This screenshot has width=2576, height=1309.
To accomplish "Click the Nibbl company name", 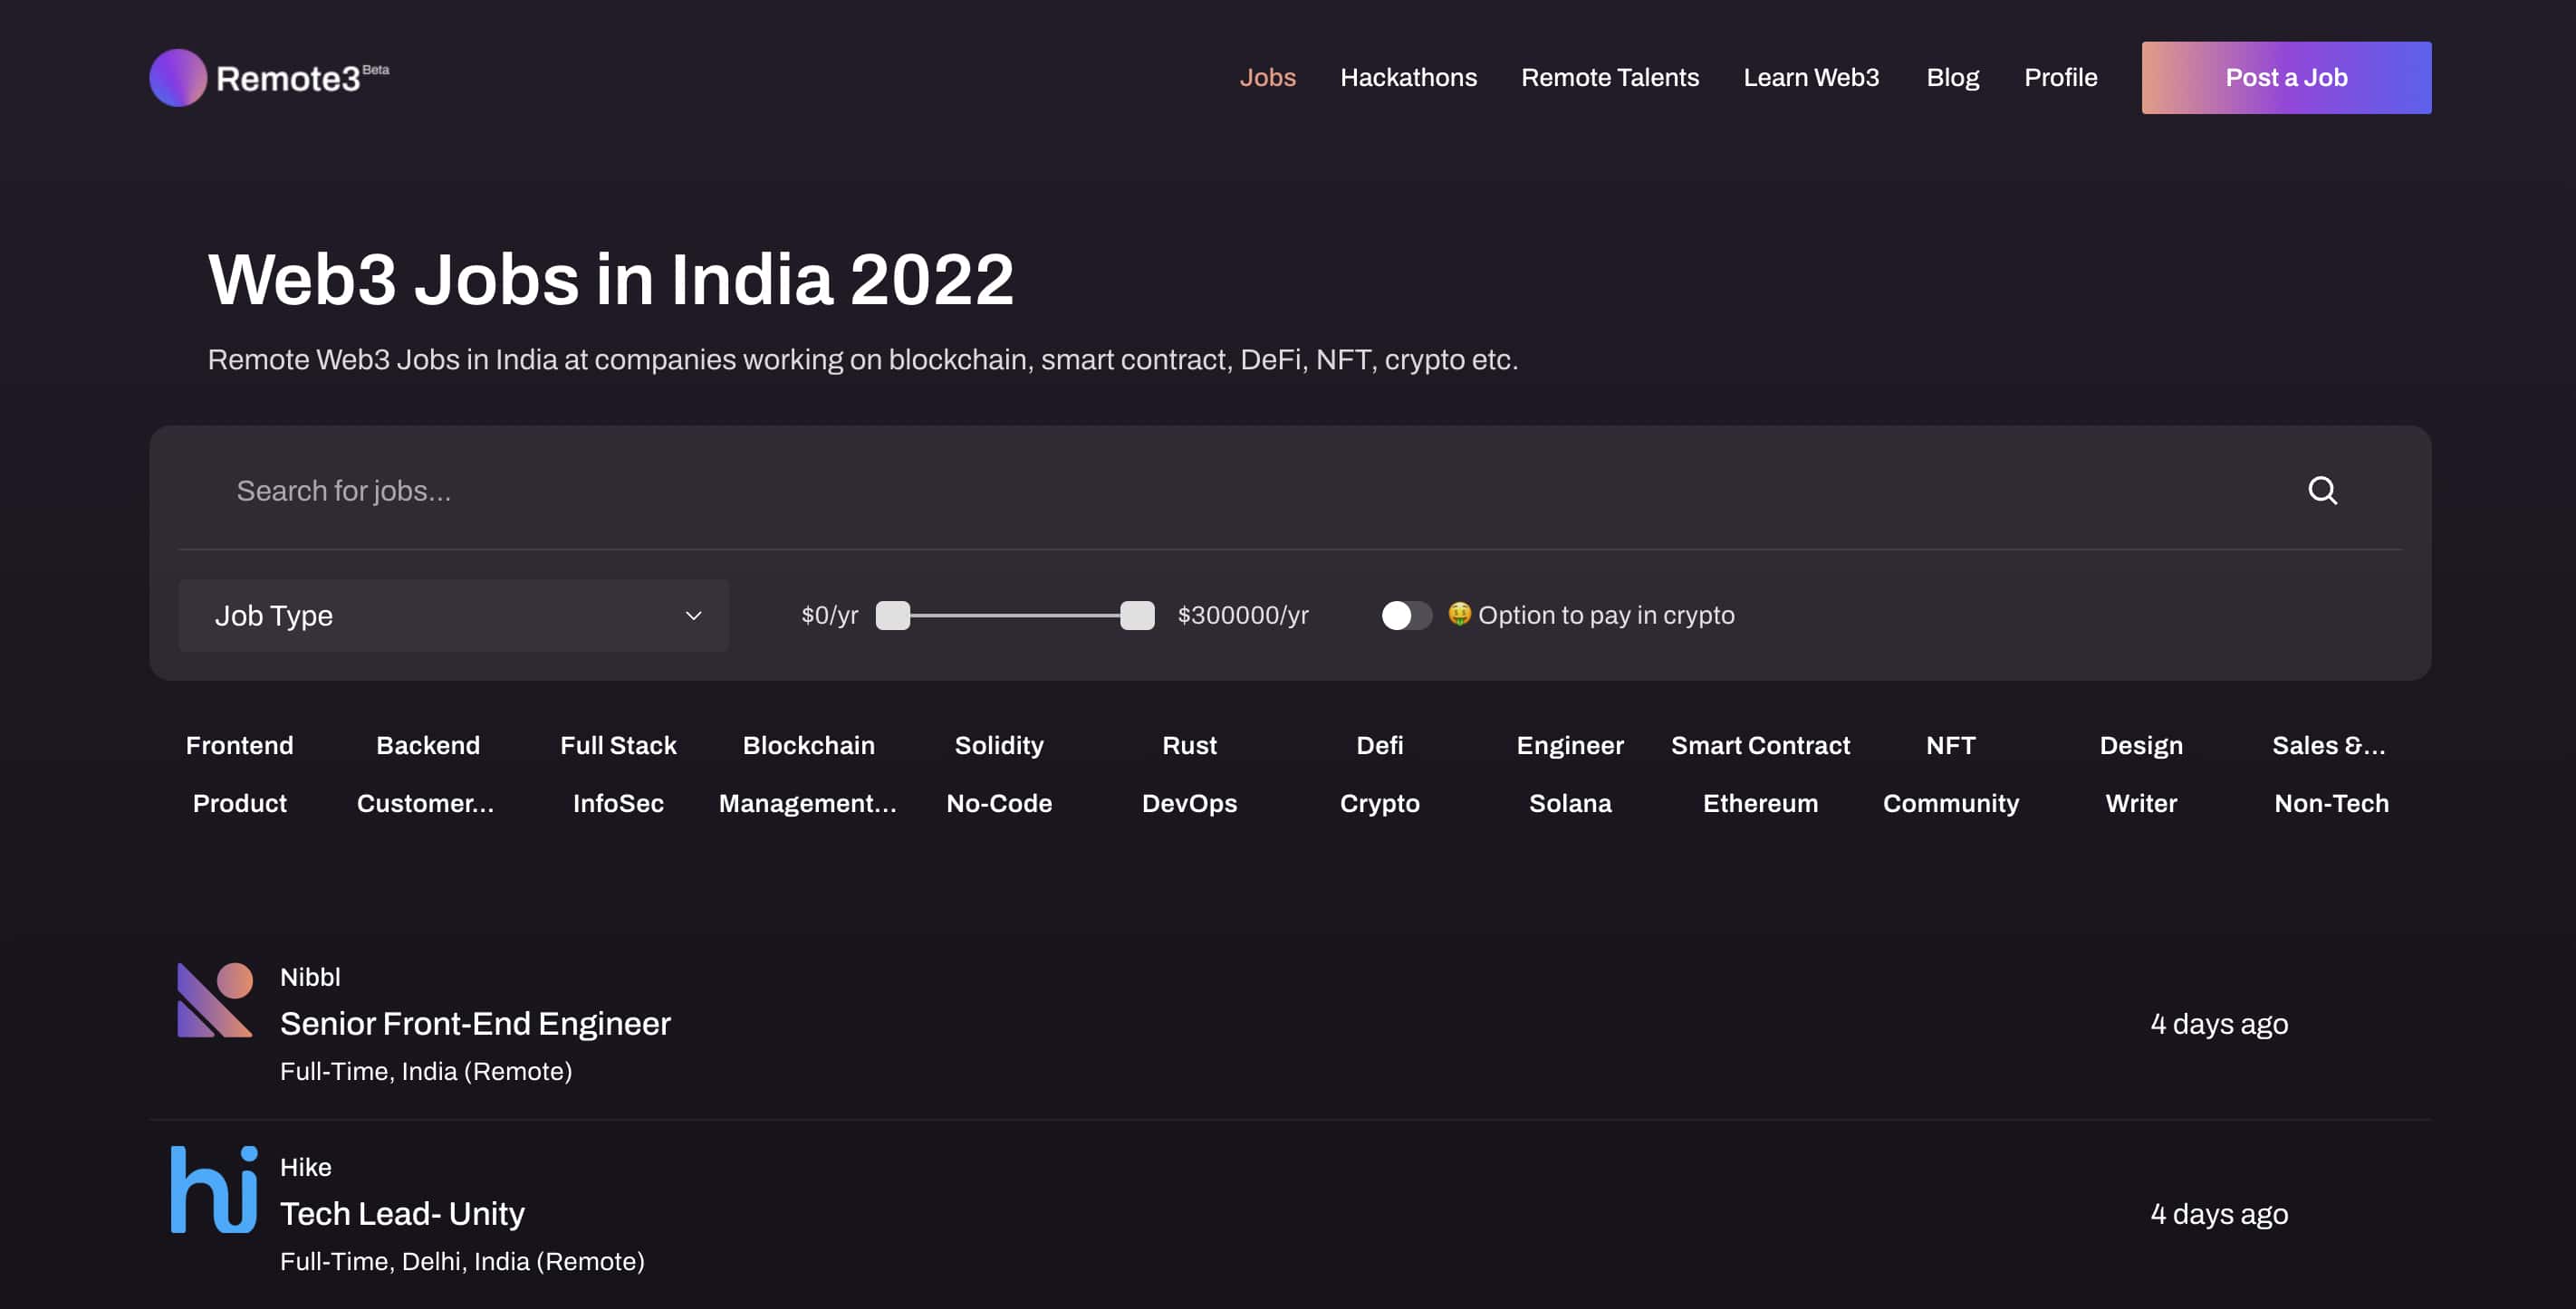I will 310,978.
